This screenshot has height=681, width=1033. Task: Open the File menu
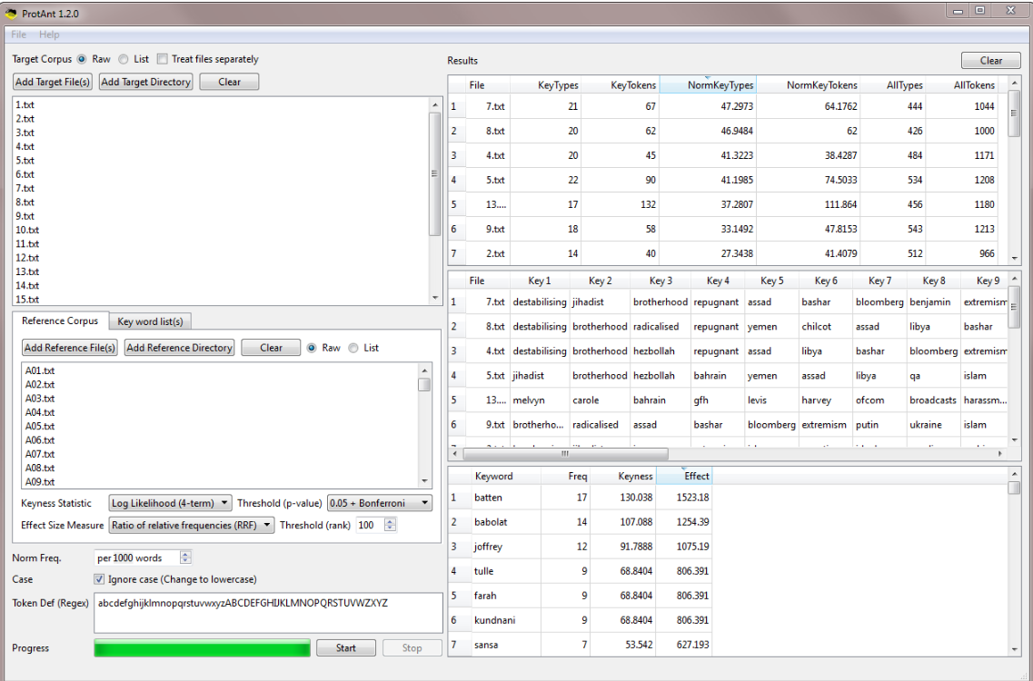coord(19,35)
